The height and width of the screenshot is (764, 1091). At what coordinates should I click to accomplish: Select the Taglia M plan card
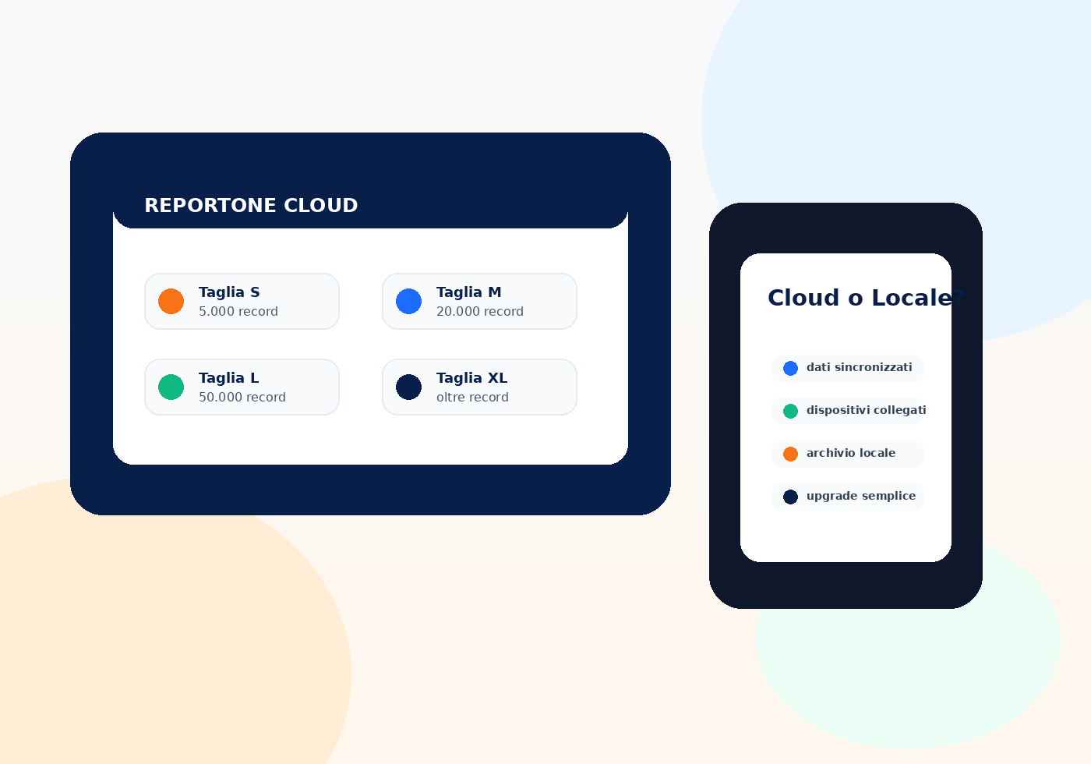coord(479,301)
